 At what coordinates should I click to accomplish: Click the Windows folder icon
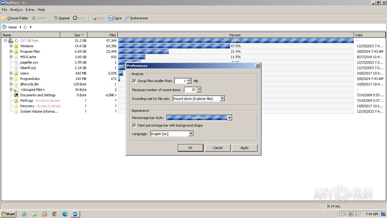[x=16, y=46]
